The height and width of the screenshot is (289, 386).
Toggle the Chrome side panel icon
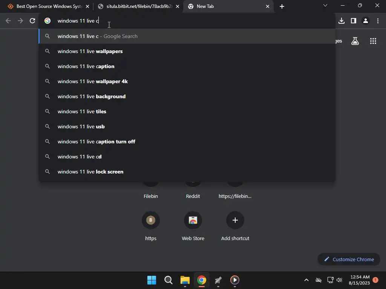click(354, 21)
